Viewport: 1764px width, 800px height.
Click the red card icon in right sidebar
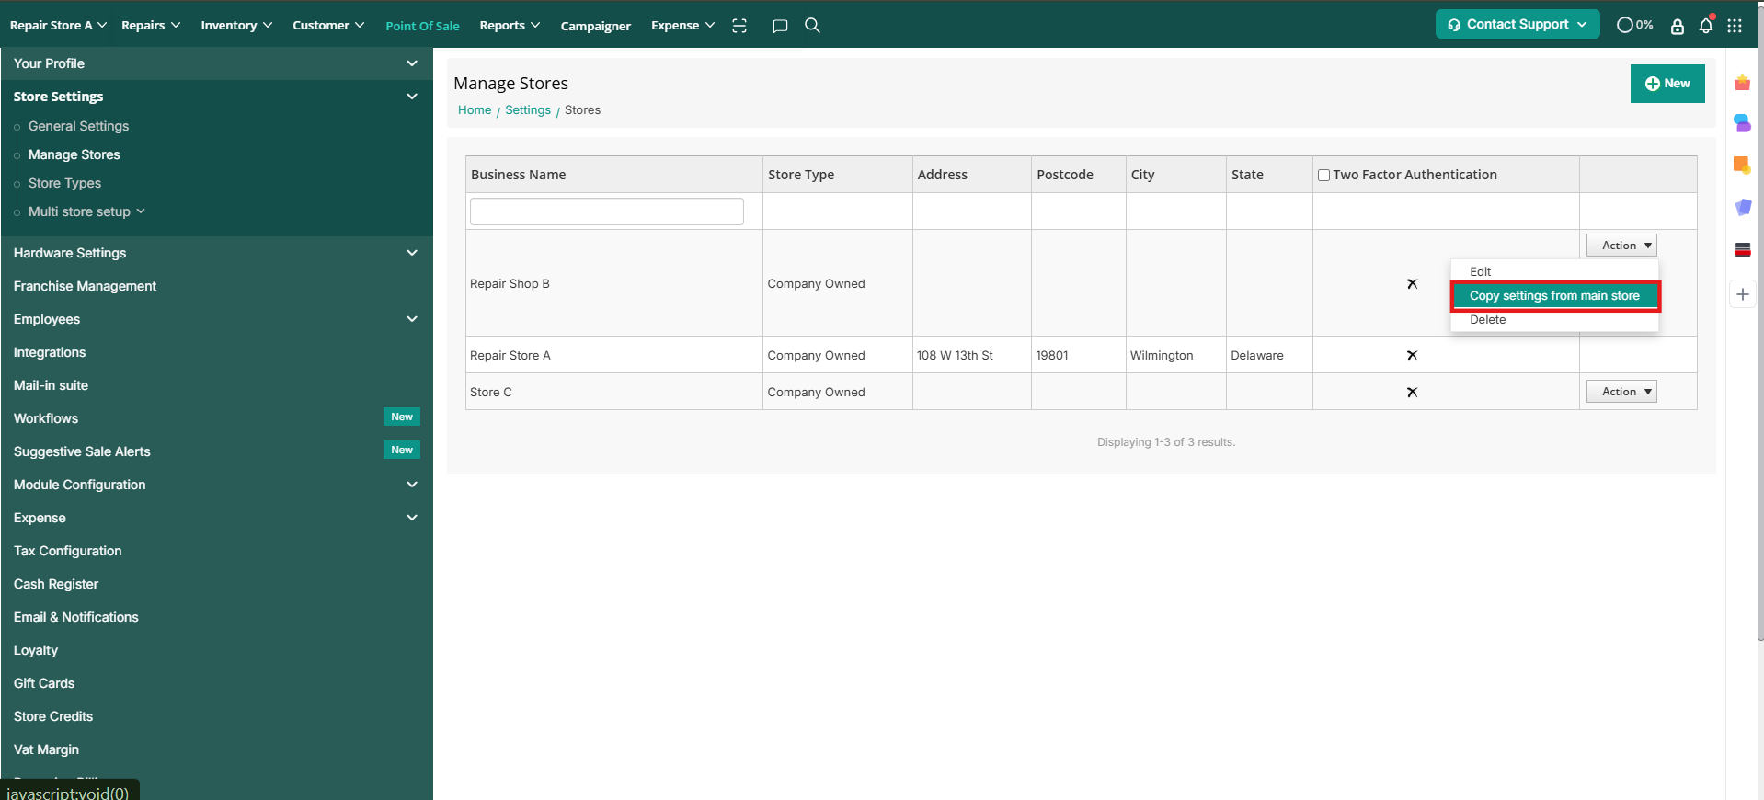[x=1742, y=250]
